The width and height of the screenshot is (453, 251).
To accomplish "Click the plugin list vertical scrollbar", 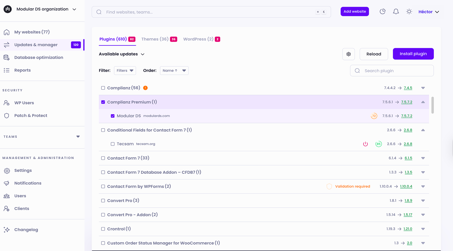I will 433,105.
